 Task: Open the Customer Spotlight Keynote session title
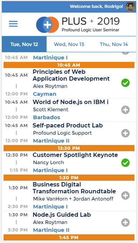[x=75, y=155]
